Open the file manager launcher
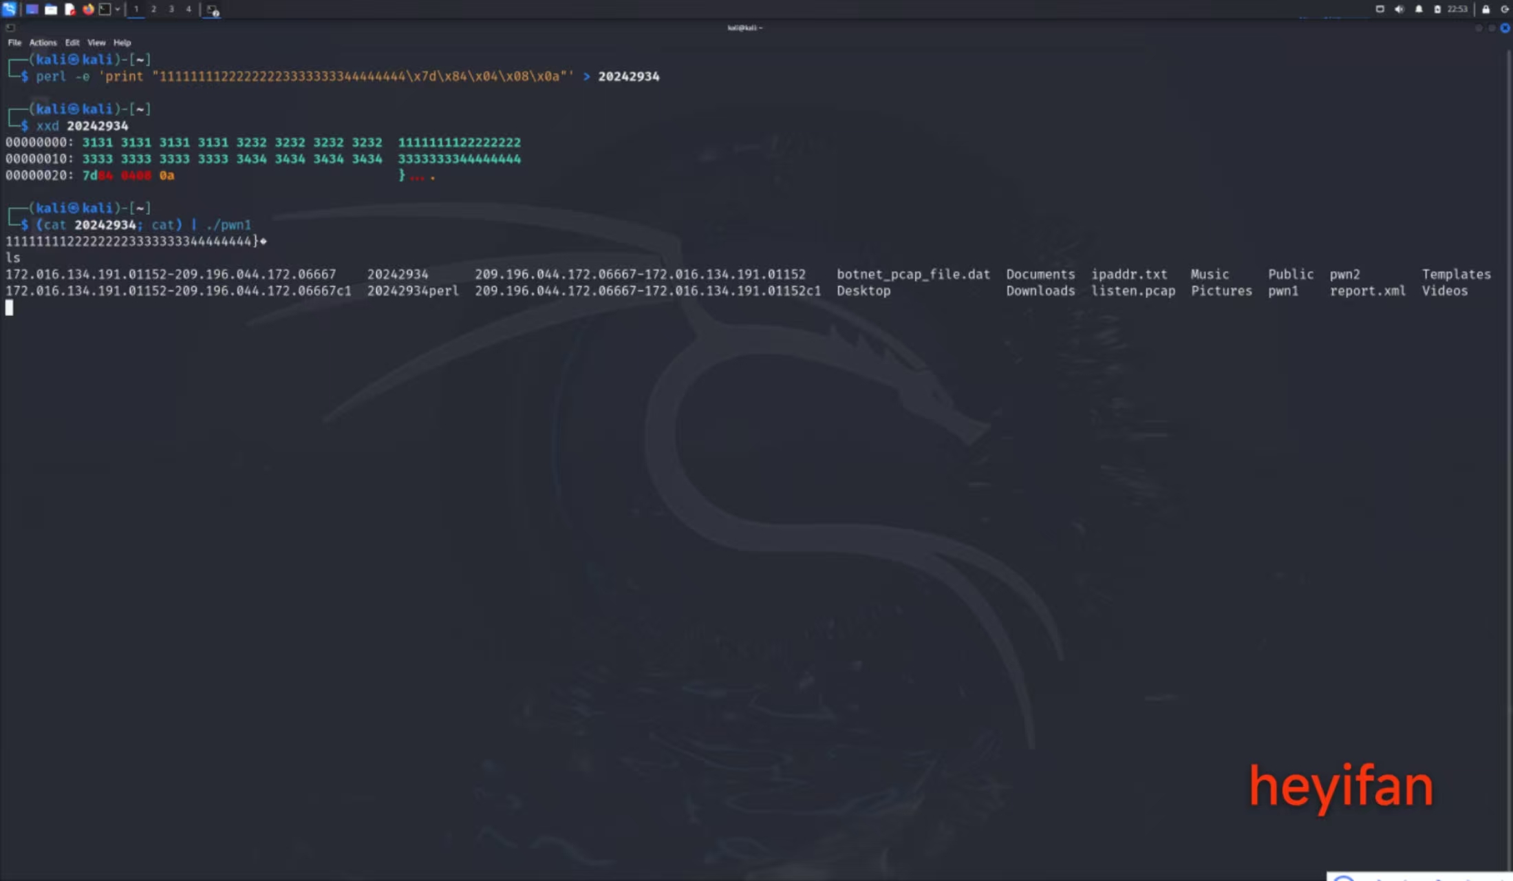The height and width of the screenshot is (881, 1513). [x=51, y=9]
